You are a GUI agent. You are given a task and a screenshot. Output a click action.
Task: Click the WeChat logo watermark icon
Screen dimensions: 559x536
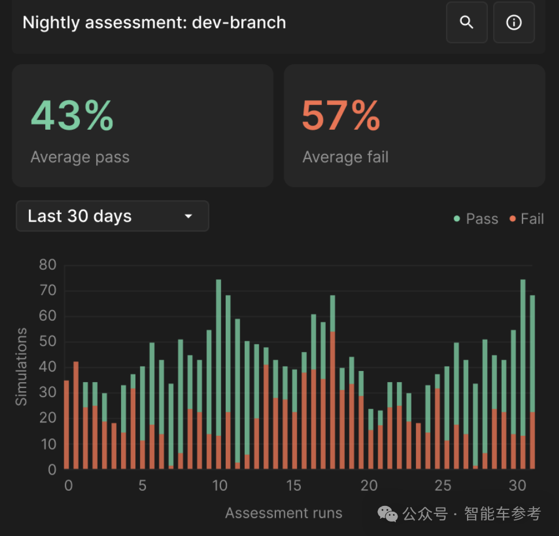point(387,513)
